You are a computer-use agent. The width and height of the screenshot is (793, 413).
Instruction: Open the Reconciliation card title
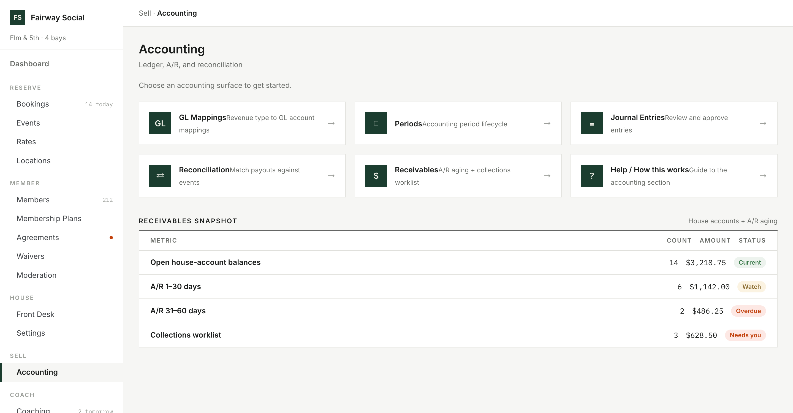click(x=204, y=170)
